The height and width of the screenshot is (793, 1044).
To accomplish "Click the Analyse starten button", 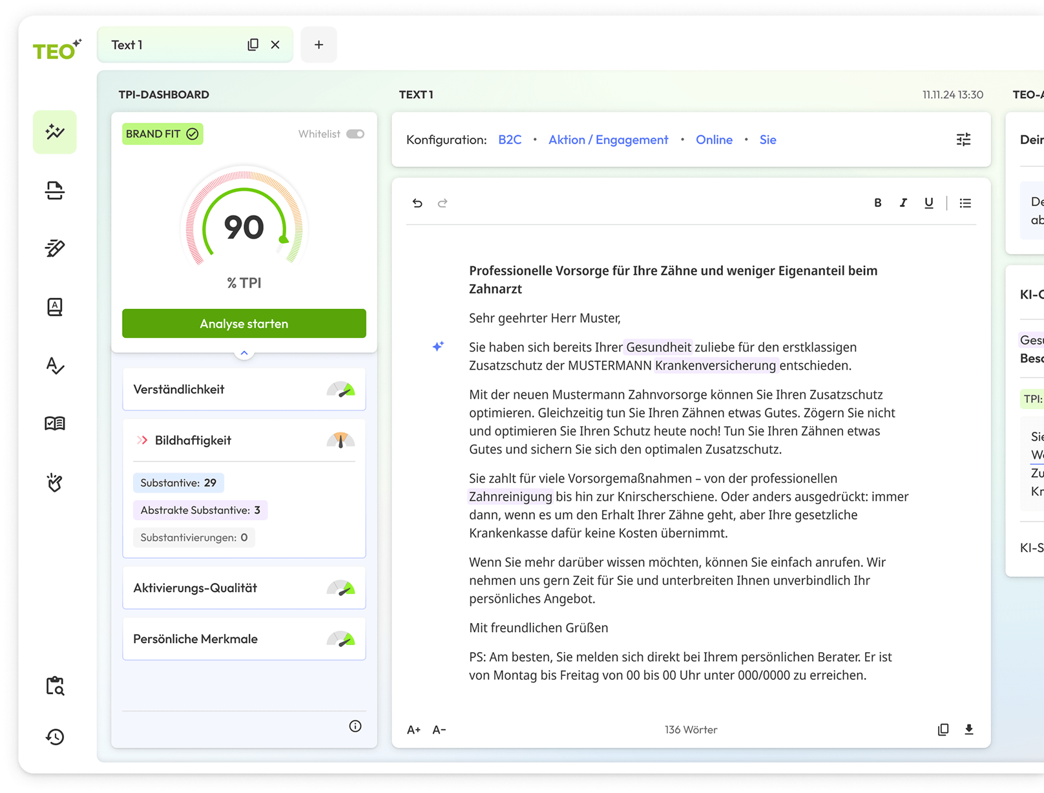I will [x=244, y=323].
